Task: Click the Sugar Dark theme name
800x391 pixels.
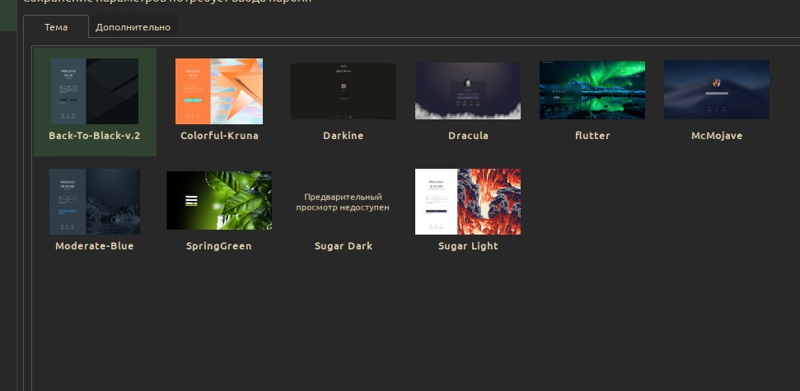Action: [344, 246]
